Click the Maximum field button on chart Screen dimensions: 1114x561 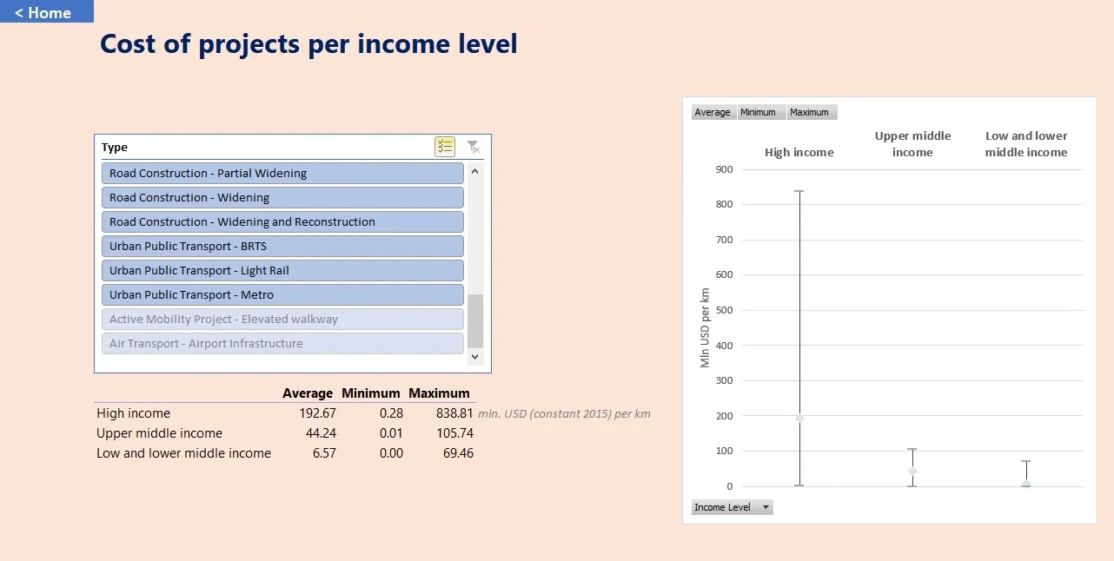(810, 112)
